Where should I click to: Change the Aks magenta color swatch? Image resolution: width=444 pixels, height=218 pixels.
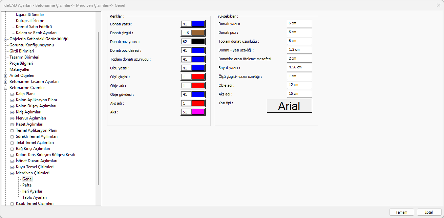click(x=198, y=112)
